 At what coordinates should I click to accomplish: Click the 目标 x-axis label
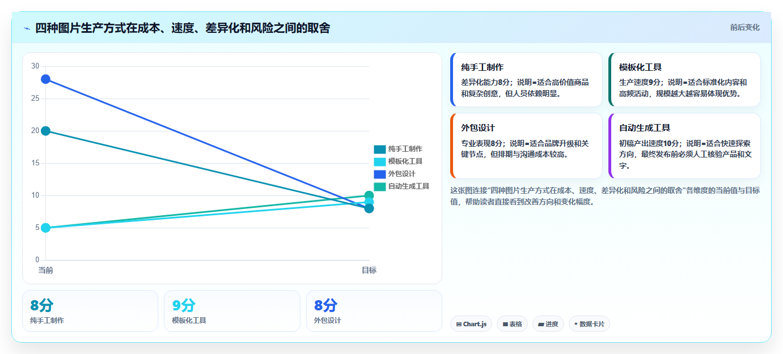pos(369,270)
